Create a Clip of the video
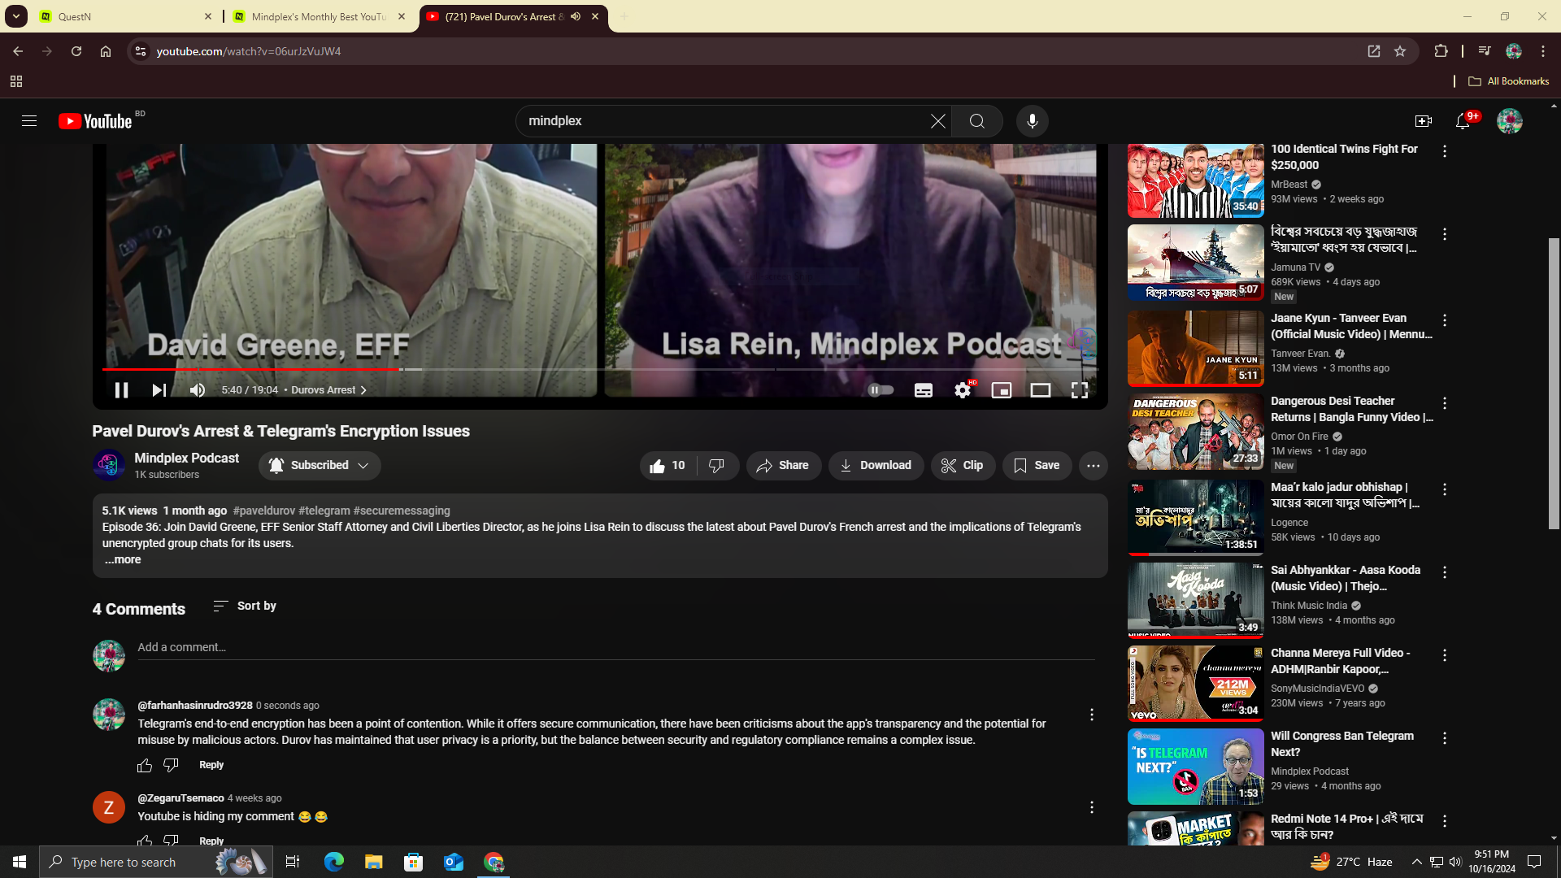The height and width of the screenshot is (878, 1561). click(963, 466)
